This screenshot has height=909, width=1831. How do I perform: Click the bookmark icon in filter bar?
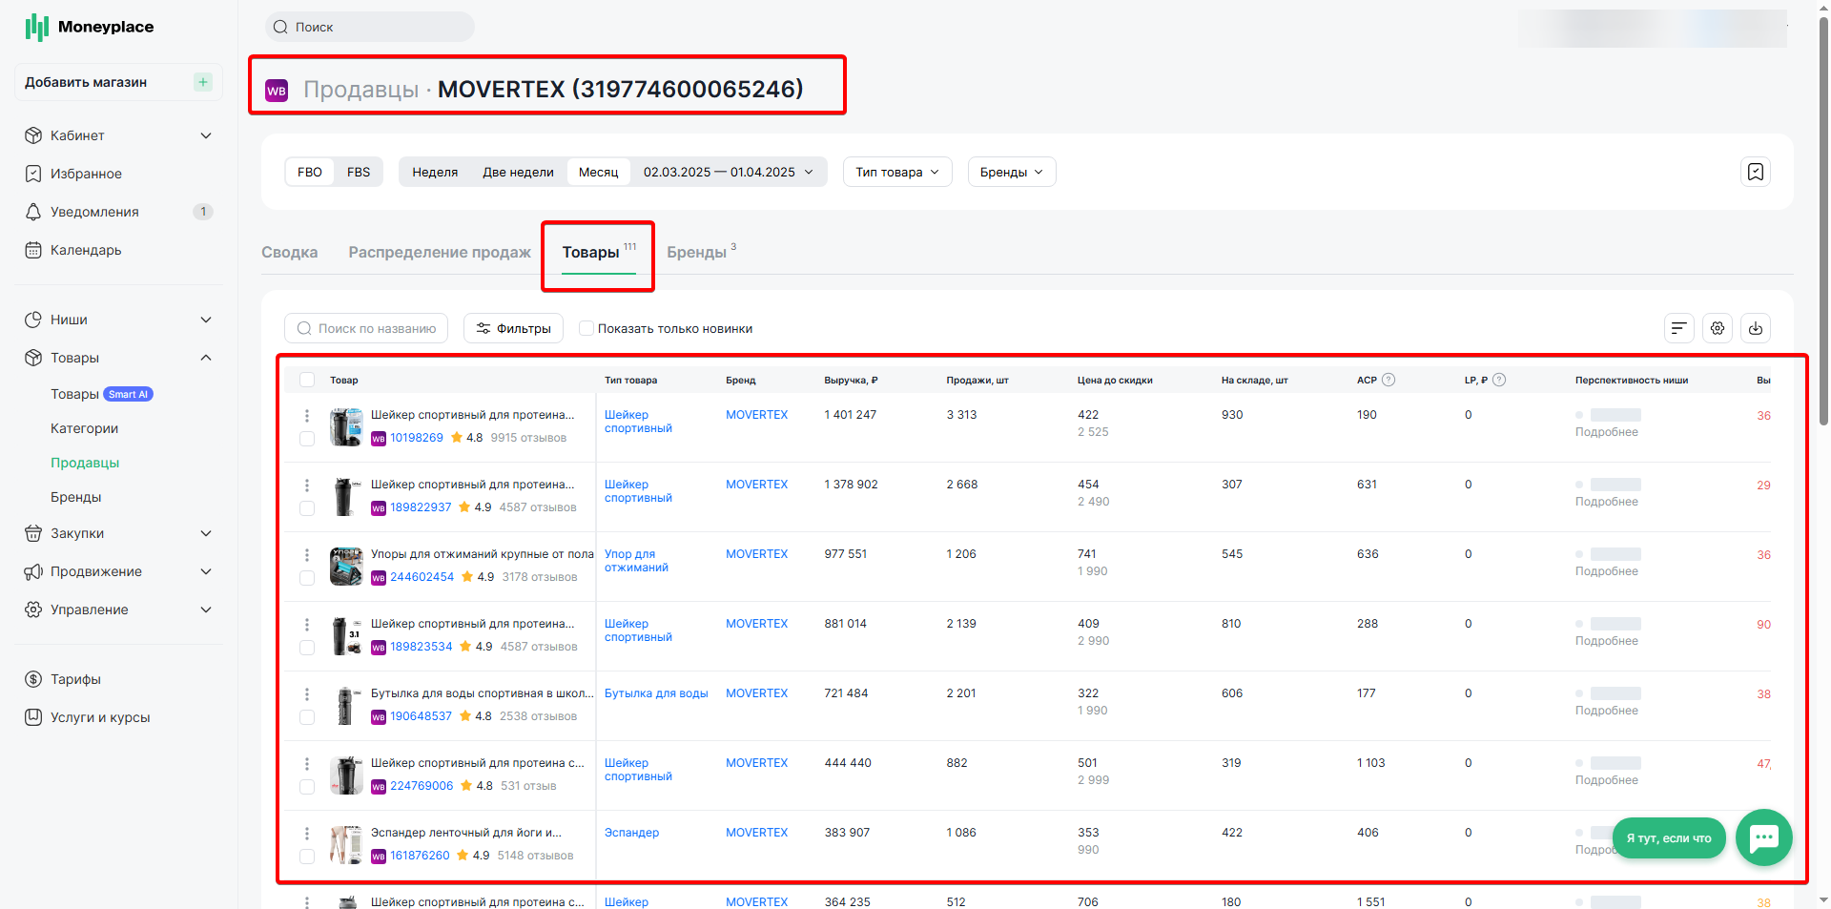click(x=1755, y=172)
